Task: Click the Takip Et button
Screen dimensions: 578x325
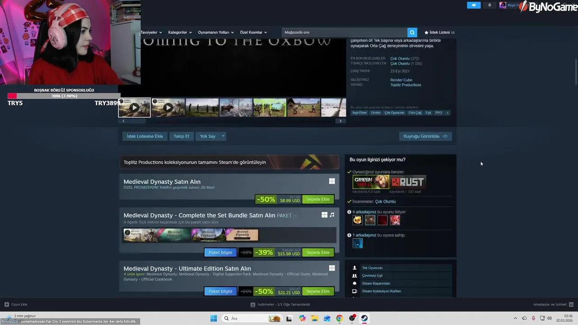Action: (x=182, y=136)
